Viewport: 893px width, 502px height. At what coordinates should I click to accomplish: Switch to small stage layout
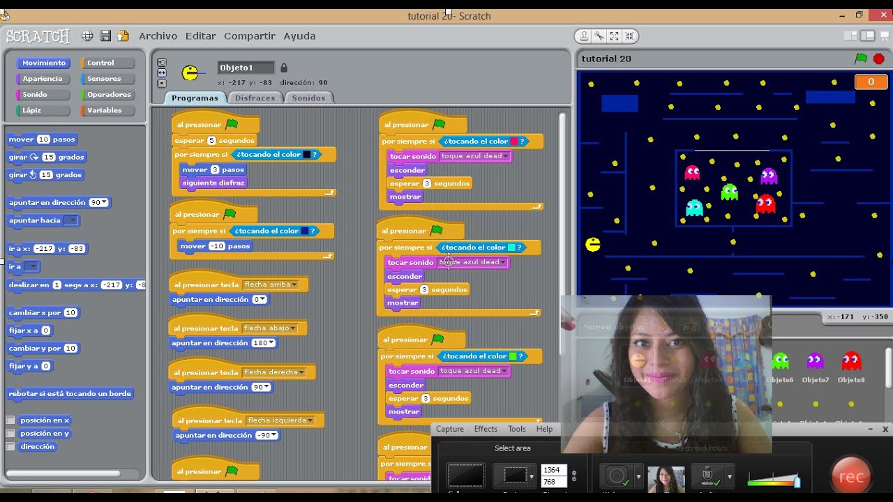click(850, 36)
